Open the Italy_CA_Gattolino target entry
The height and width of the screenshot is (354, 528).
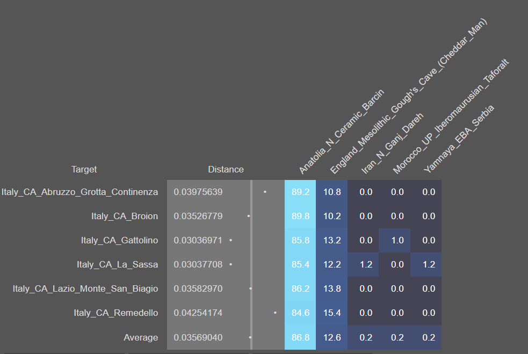119,240
